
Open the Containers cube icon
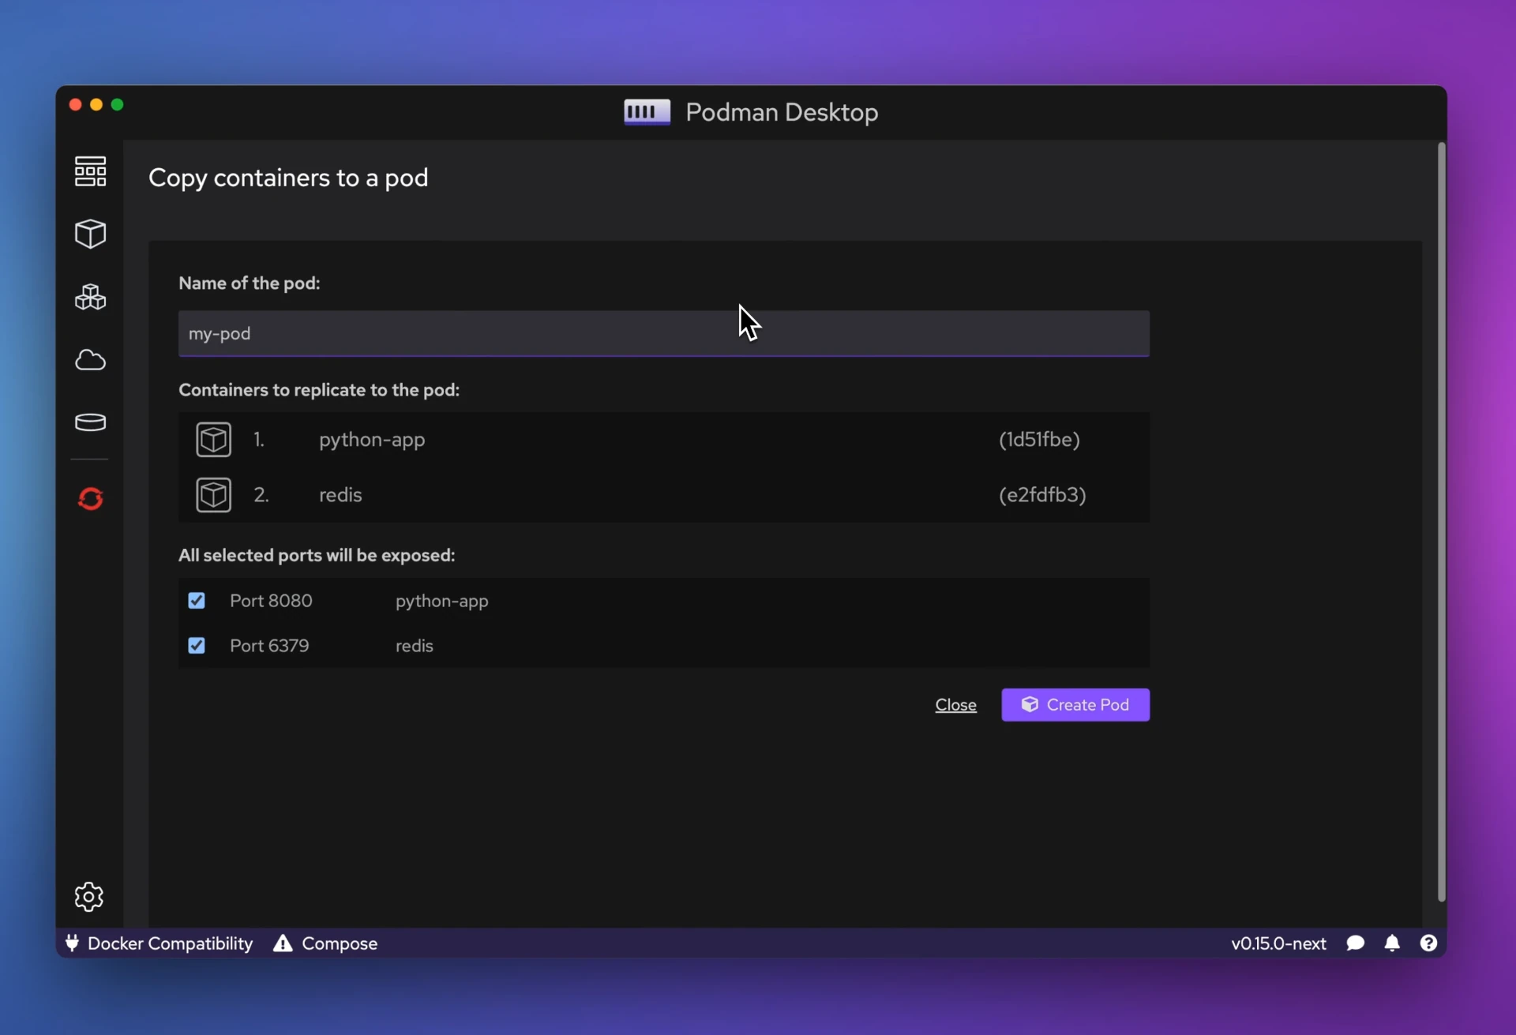pos(90,234)
